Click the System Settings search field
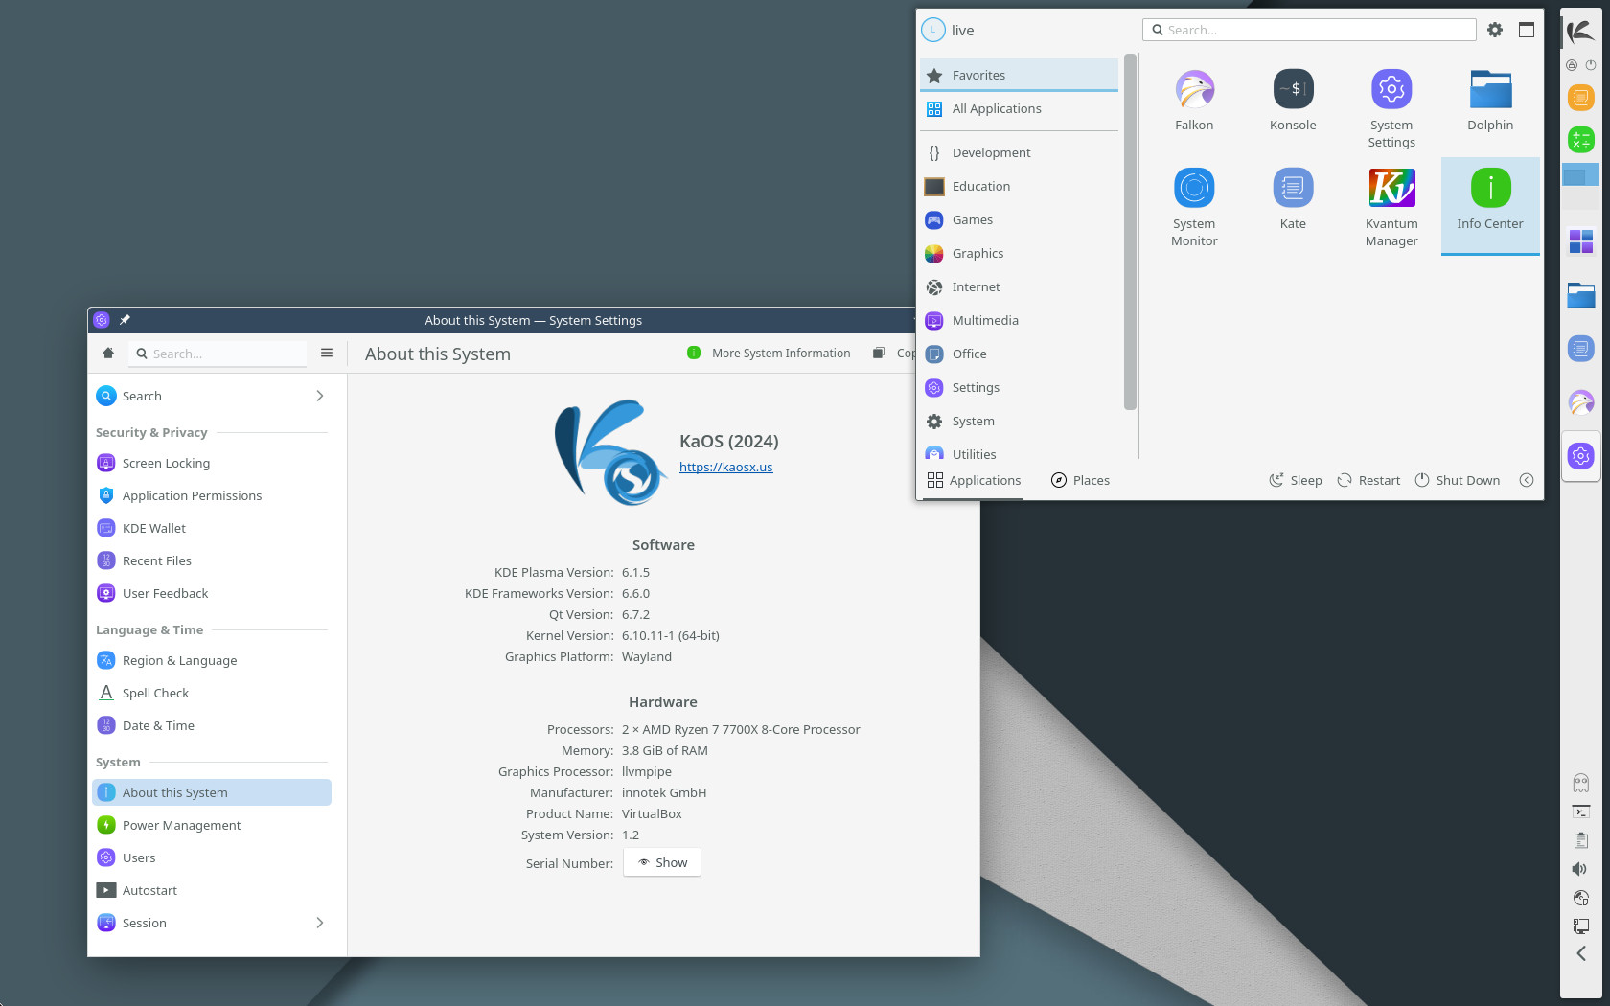The image size is (1610, 1006). (x=219, y=354)
